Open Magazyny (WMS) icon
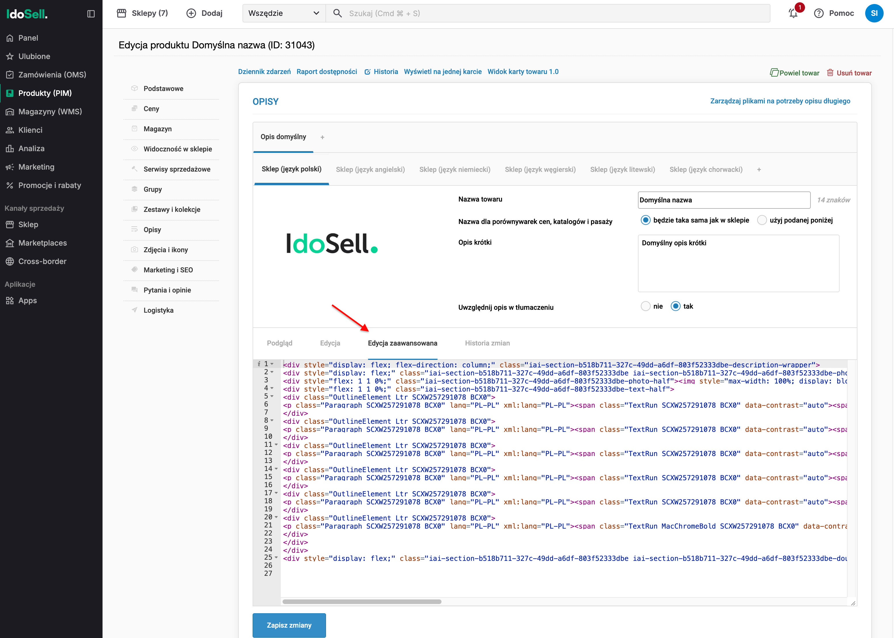Viewport: 894px width, 638px height. 10,112
